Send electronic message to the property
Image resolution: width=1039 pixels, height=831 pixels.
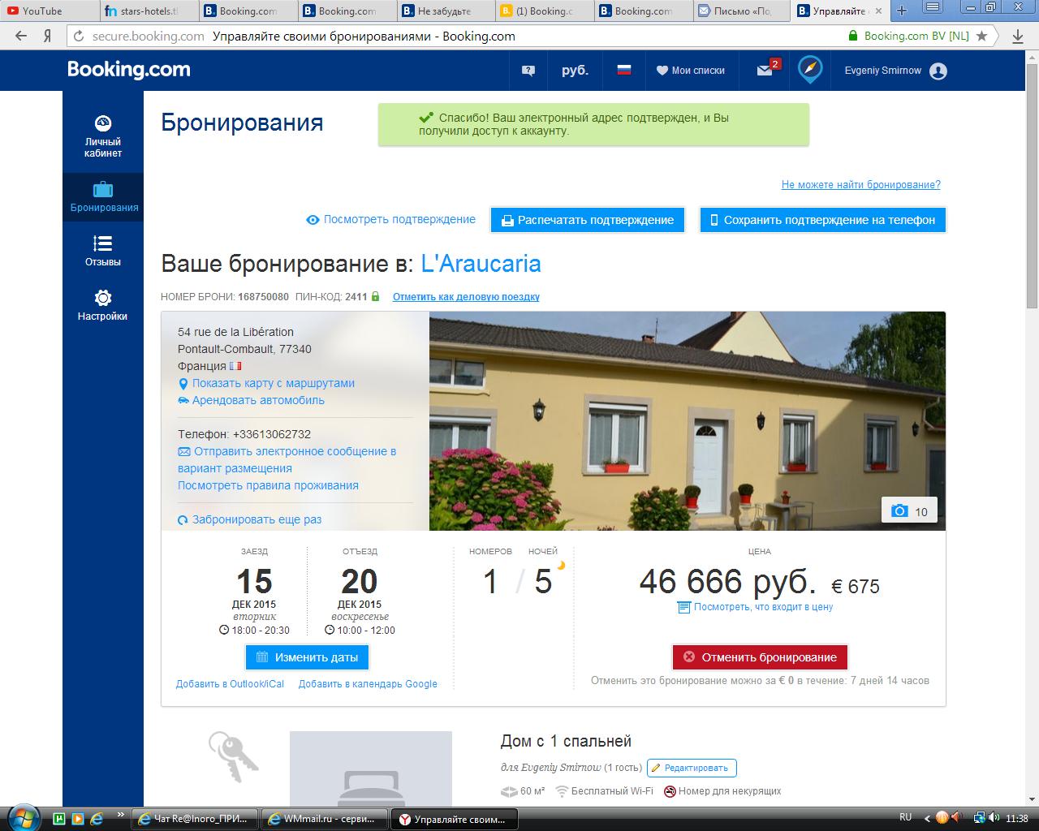point(287,459)
